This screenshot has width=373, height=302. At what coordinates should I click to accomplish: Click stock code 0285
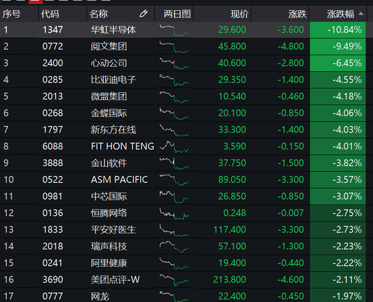pyautogui.click(x=53, y=80)
